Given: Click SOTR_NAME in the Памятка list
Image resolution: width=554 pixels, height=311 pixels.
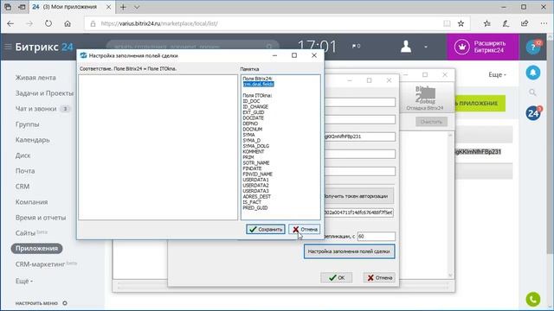Looking at the screenshot, I should 256,162.
